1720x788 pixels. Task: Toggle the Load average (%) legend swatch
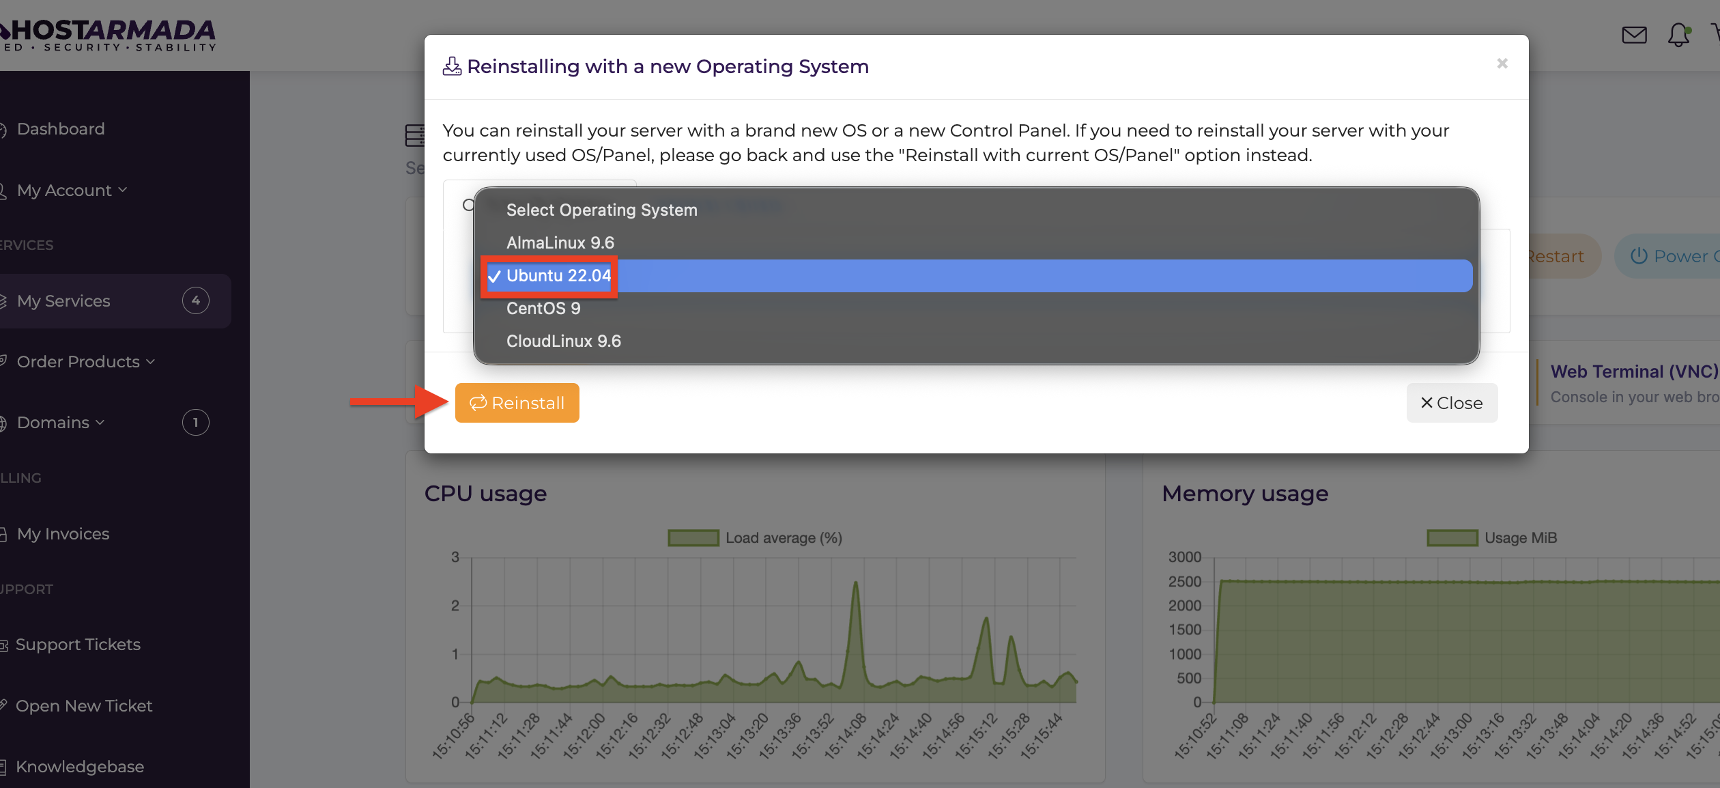click(x=693, y=538)
